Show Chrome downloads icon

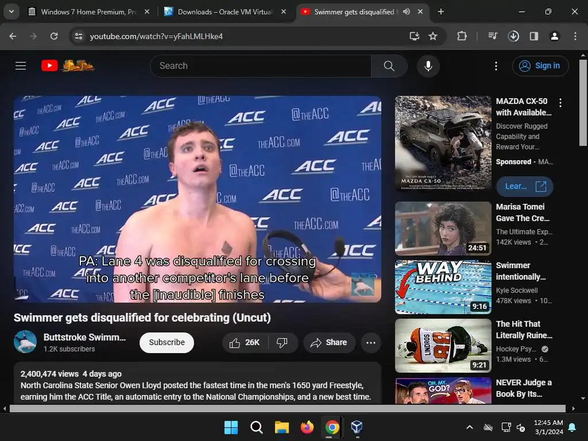tap(513, 36)
